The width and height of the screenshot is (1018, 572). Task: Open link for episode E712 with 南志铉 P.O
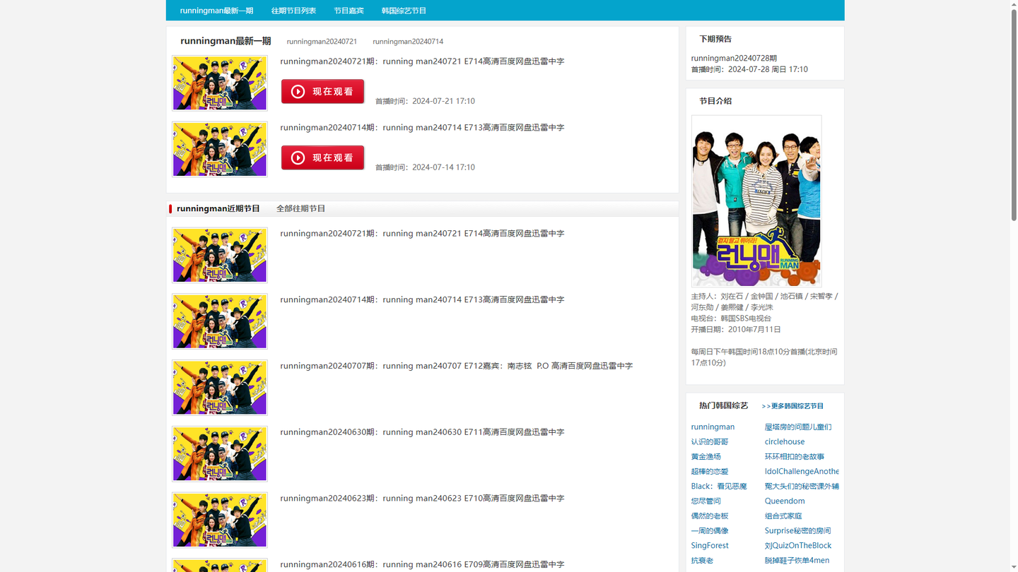point(456,366)
